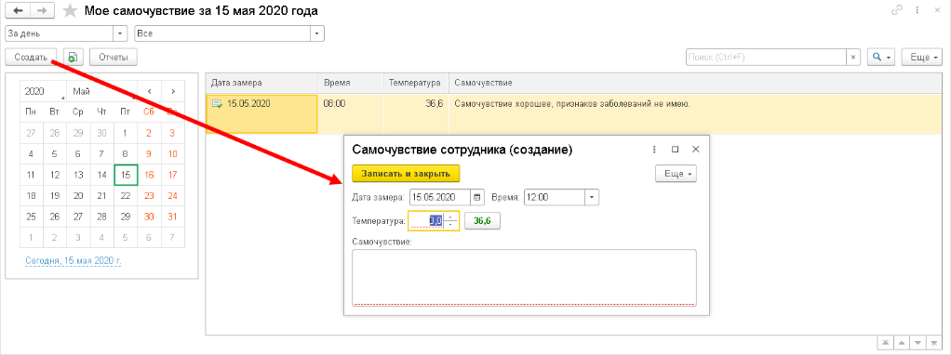Screen dimensions: 951x355
Task: Increase temperature with the spinner up arrow
Action: click(450, 217)
